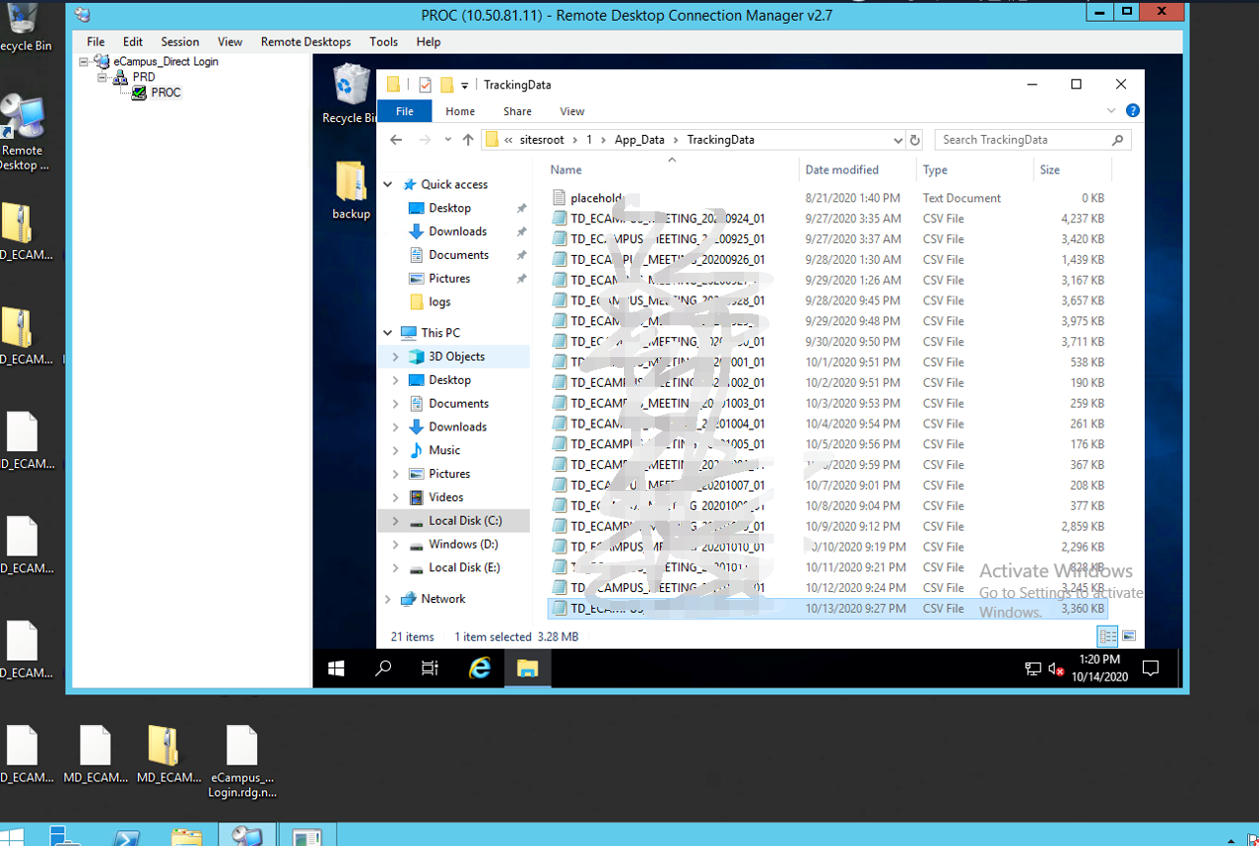Click the RDCMan button in the local taskbar
This screenshot has height=846, width=1259.
pos(247,835)
